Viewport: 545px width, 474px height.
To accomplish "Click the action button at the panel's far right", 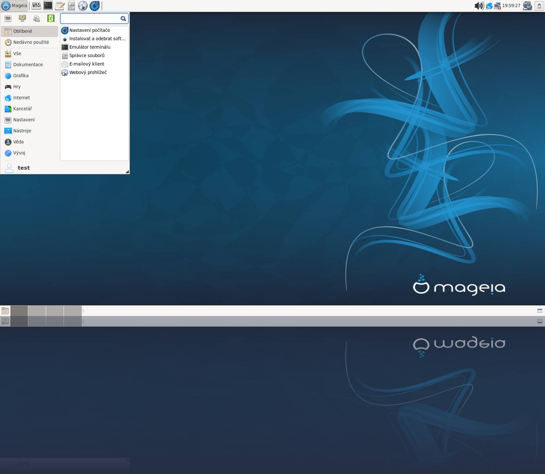I will coord(539,6).
